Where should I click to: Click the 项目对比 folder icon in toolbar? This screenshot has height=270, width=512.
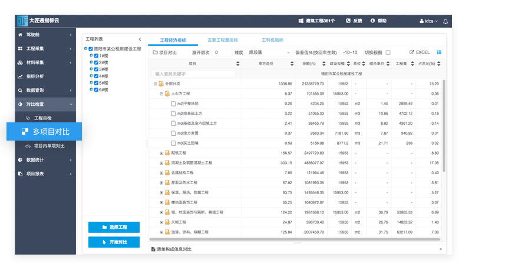coord(156,52)
